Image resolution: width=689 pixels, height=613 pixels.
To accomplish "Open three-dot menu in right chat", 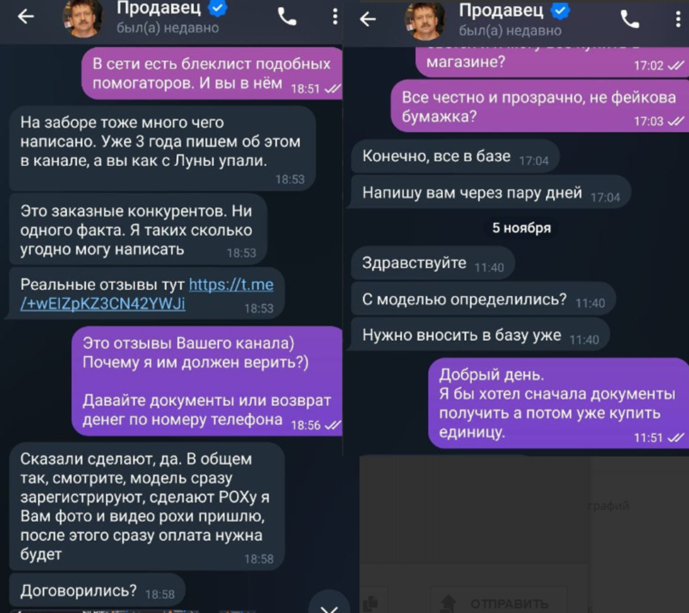I will coord(678,19).
